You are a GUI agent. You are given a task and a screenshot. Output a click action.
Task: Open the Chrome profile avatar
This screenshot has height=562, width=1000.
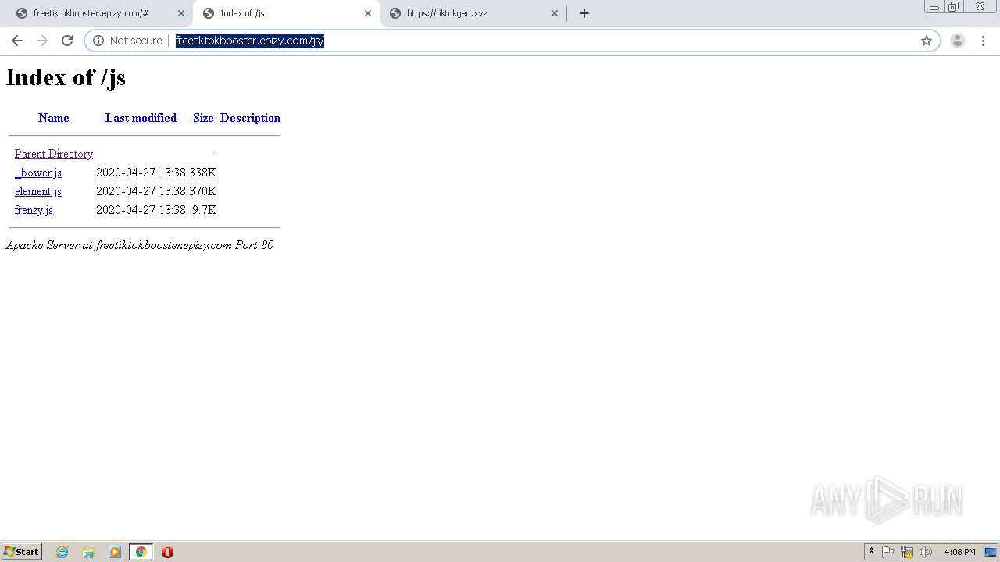point(958,41)
